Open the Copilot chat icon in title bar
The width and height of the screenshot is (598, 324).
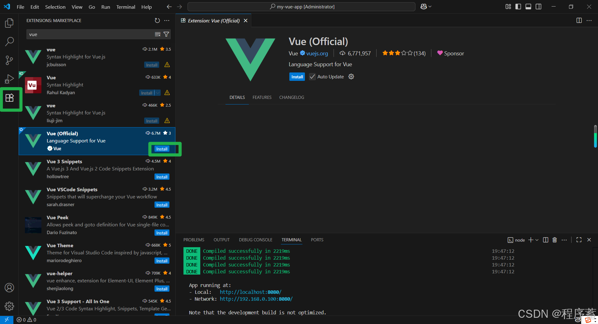click(x=424, y=7)
